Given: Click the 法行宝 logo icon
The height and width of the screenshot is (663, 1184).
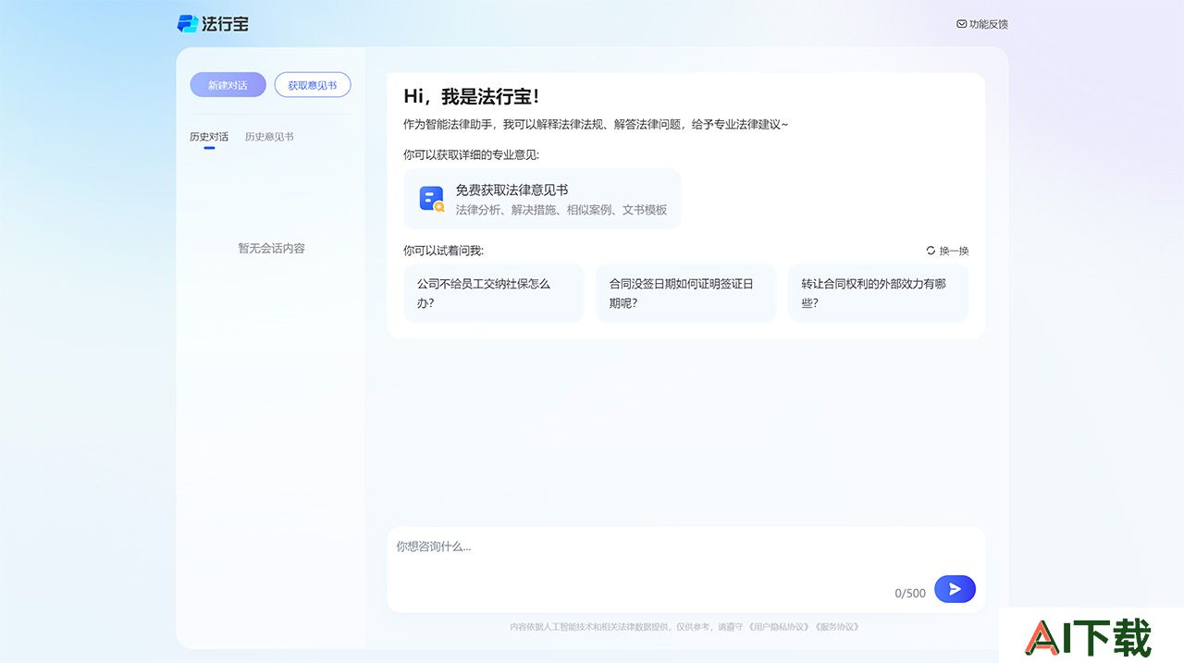Looking at the screenshot, I should click(188, 24).
